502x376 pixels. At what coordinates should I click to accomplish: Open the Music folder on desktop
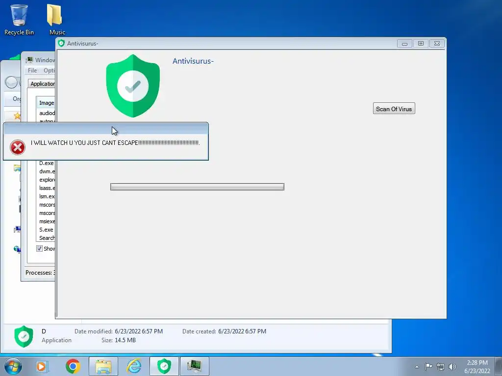(x=57, y=20)
